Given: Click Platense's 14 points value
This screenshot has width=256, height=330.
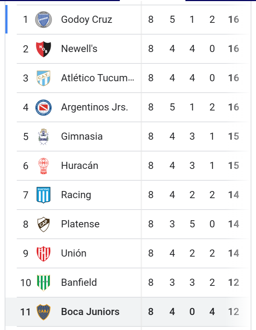Looking at the screenshot, I should 234,225.
